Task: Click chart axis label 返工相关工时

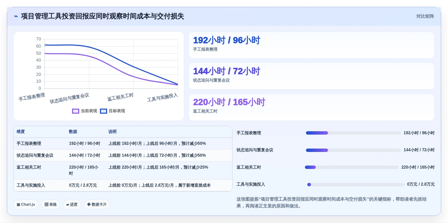Action: tap(120, 97)
